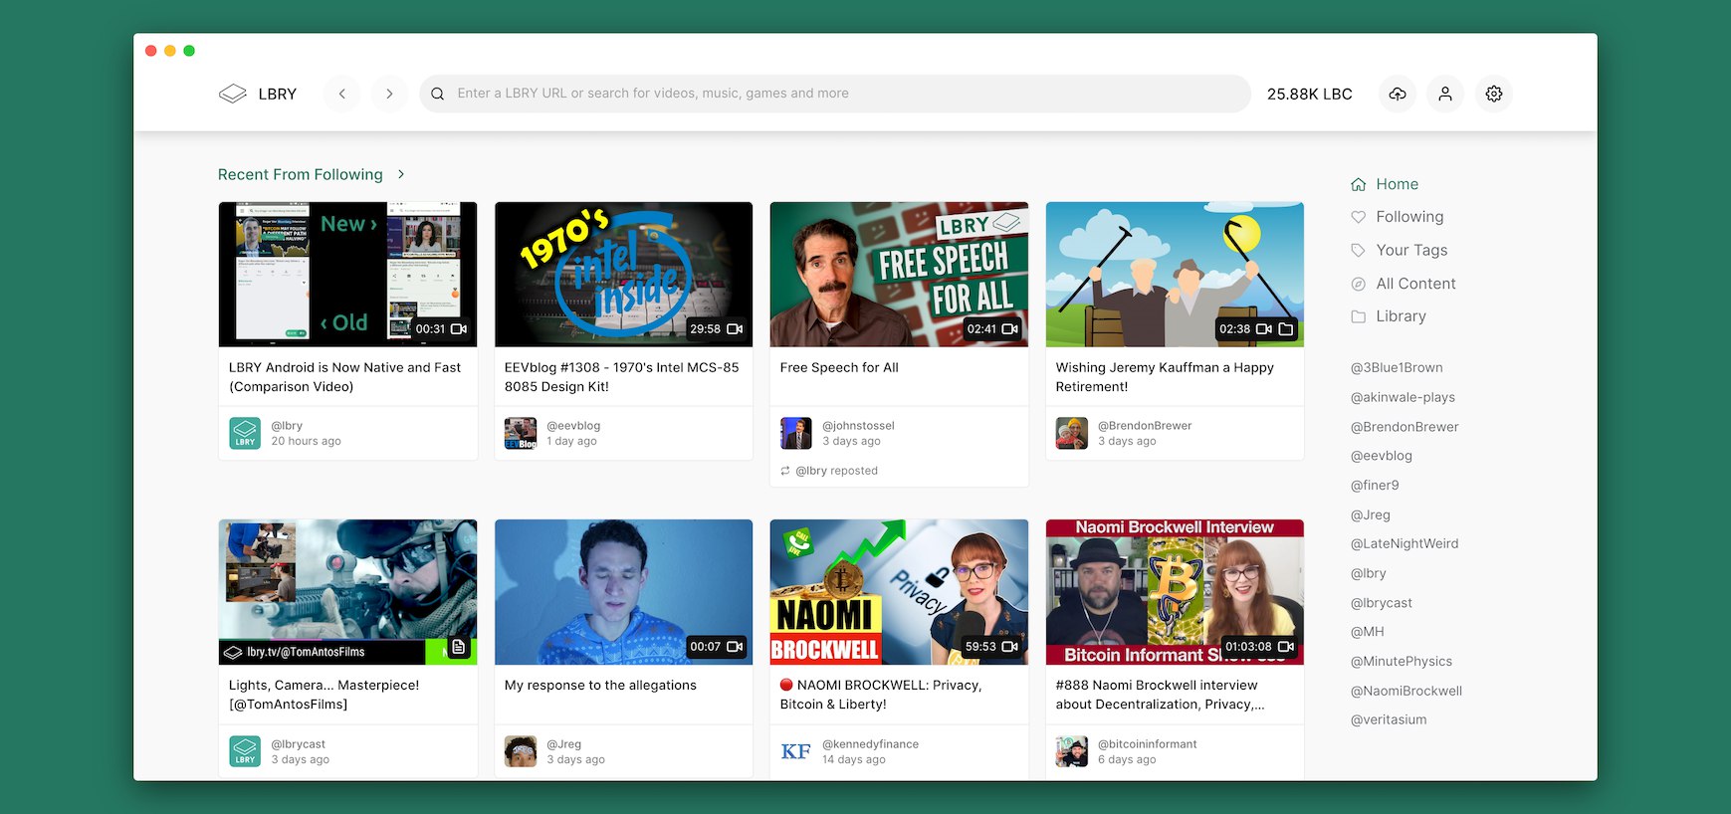This screenshot has width=1731, height=814.
Task: Open @MH channel in sidebar
Action: [x=1368, y=632]
